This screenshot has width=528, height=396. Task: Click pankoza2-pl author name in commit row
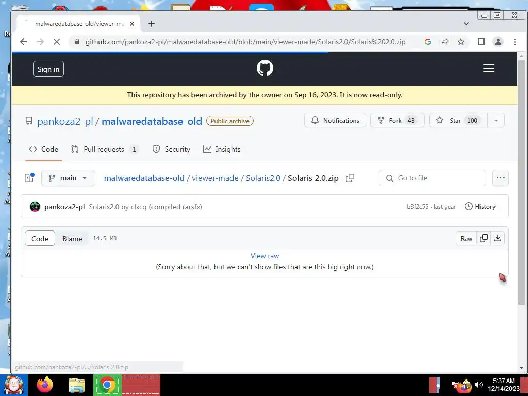[x=64, y=207]
